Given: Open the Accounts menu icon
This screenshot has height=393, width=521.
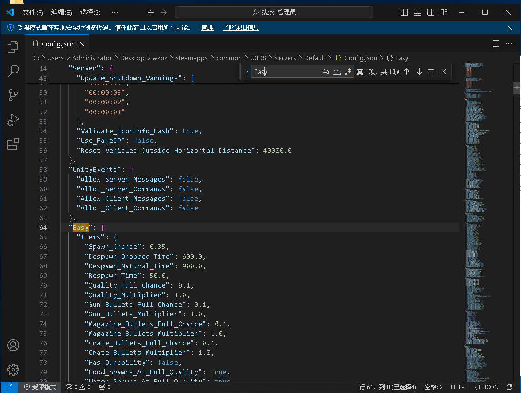Looking at the screenshot, I should point(13,345).
